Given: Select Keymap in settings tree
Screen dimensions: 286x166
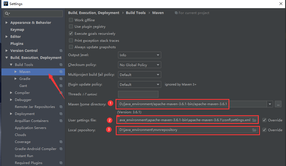Looking at the screenshot, I should click(x=17, y=29).
